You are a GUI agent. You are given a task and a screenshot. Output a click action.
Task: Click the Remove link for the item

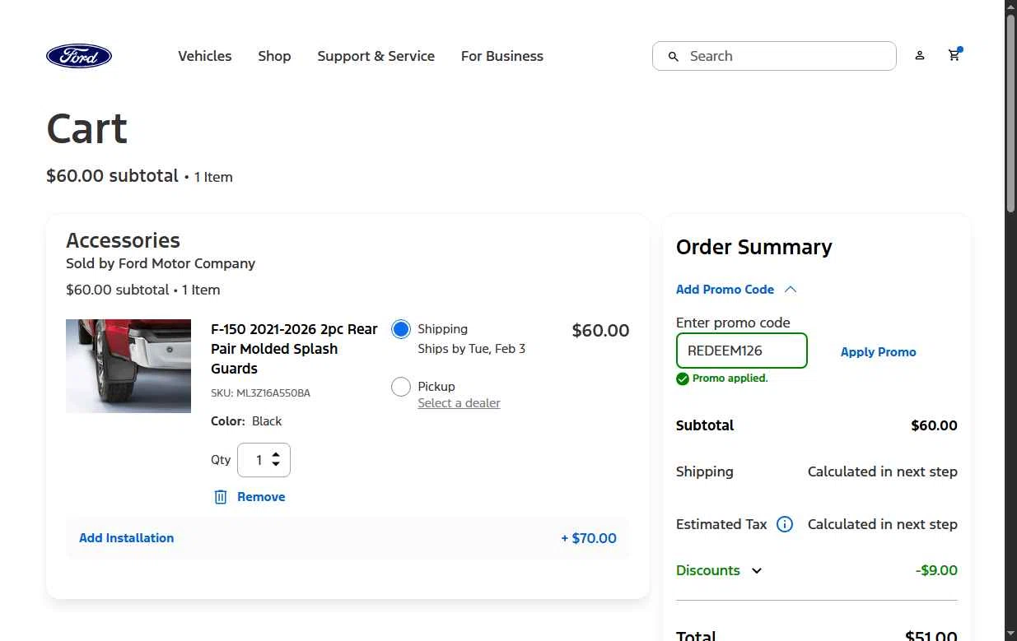pos(261,497)
